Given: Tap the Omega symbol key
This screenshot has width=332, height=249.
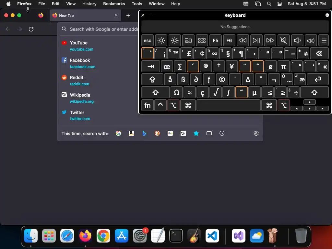Looking at the screenshot, I should 176,92.
